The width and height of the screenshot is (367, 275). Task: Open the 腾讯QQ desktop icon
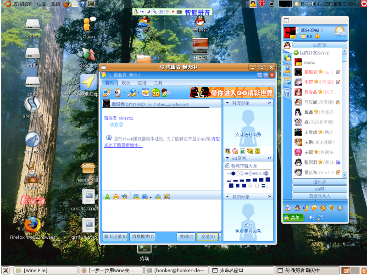[x=200, y=24]
